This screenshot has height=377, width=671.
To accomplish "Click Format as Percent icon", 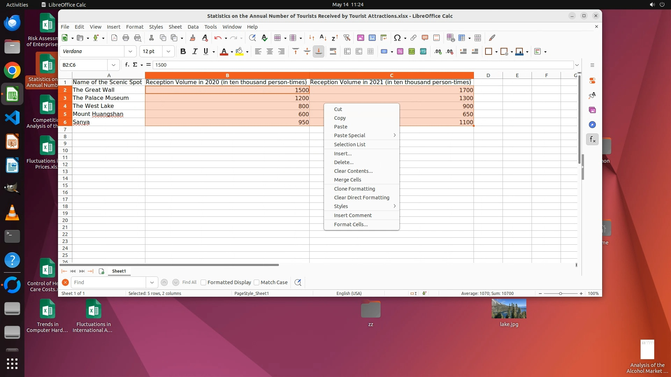I will point(400,52).
